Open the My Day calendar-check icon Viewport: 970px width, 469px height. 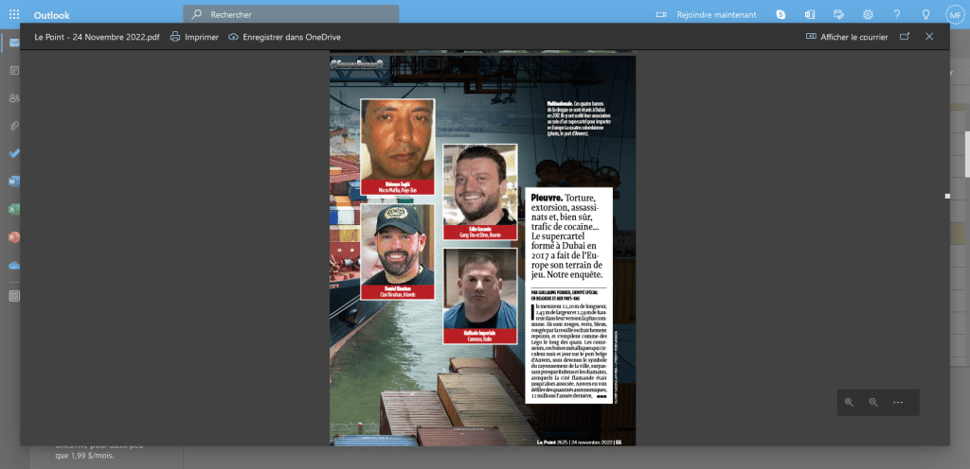click(838, 15)
